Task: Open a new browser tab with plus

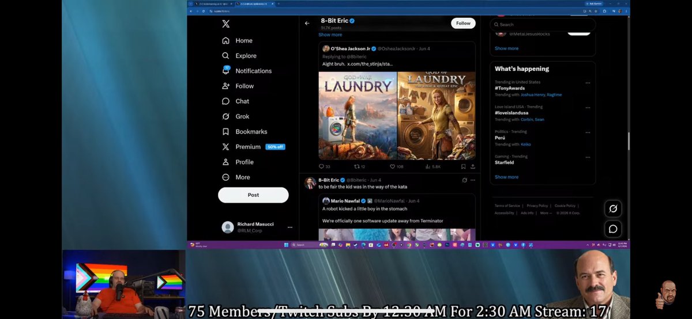Action: [x=279, y=3]
